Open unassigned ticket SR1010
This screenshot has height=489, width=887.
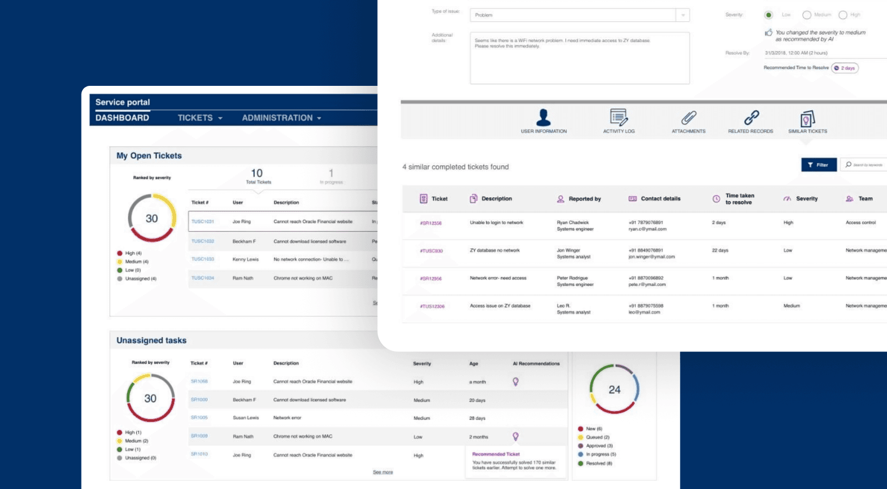(199, 454)
